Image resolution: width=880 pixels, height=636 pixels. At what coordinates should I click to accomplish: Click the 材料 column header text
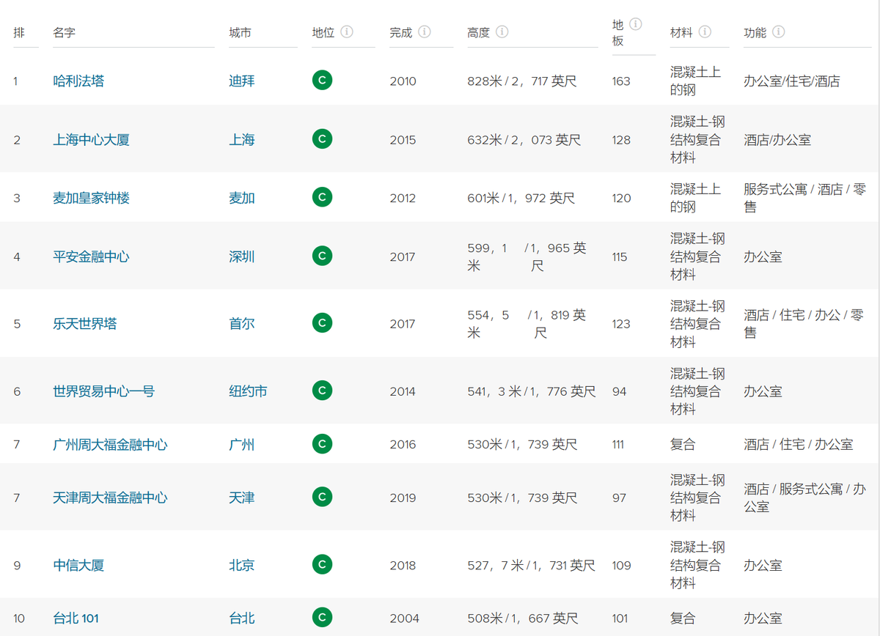click(681, 32)
